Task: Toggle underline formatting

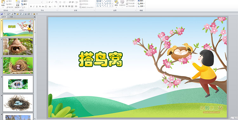Action: 37,7
